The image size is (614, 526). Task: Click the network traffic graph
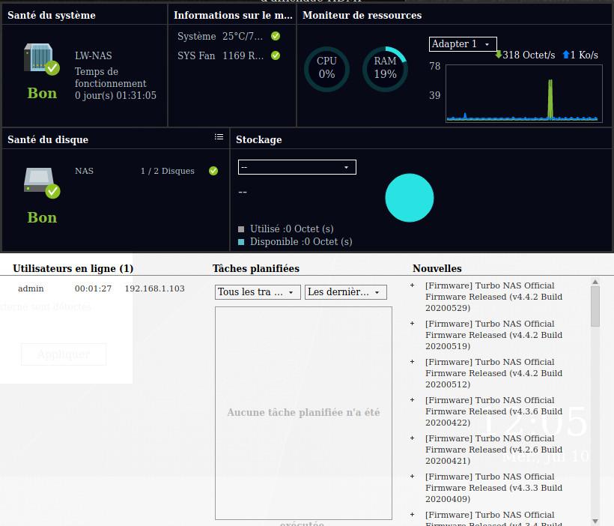(523, 93)
